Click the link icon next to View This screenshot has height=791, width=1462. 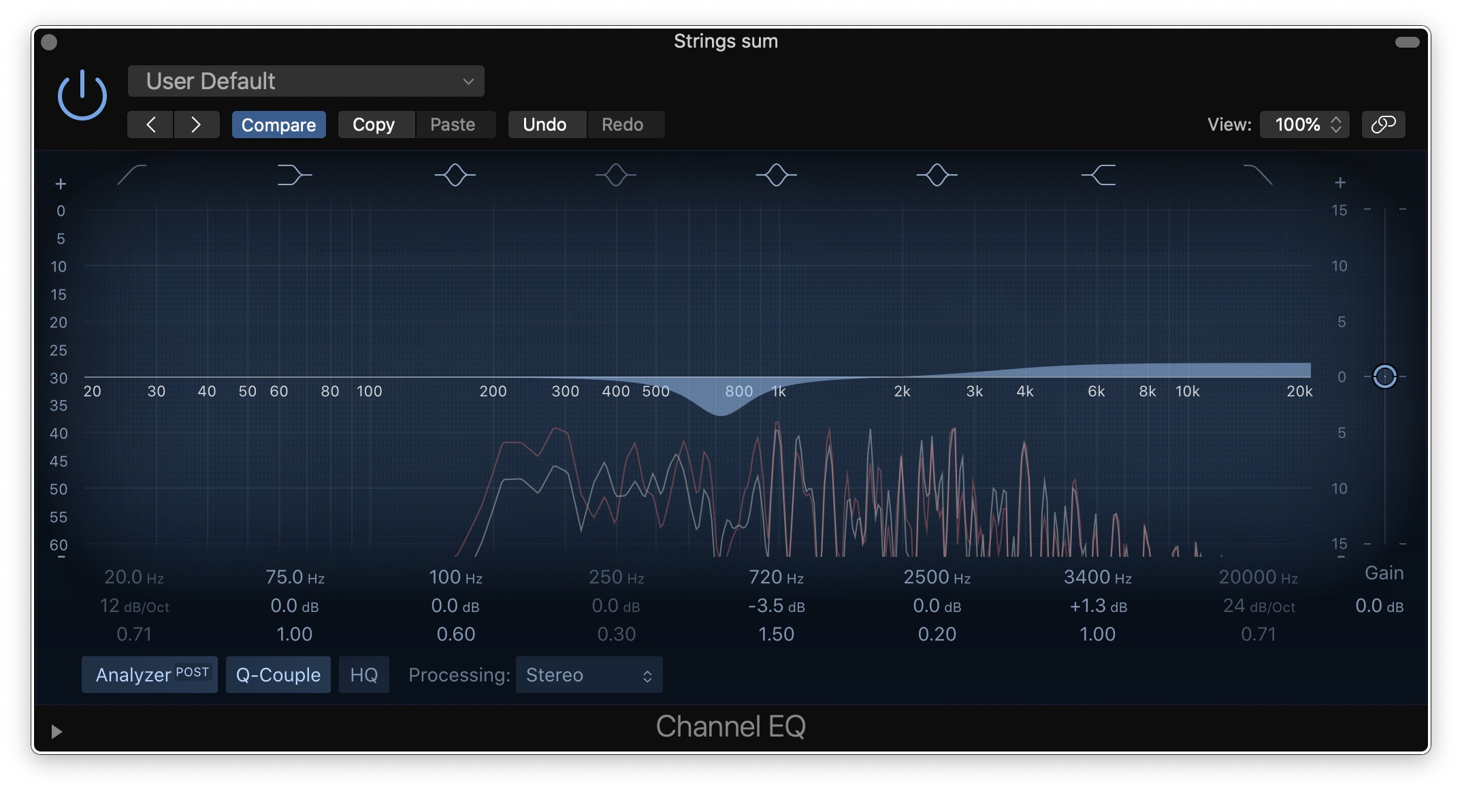(x=1383, y=125)
